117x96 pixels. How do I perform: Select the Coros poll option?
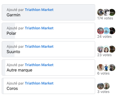(48, 86)
